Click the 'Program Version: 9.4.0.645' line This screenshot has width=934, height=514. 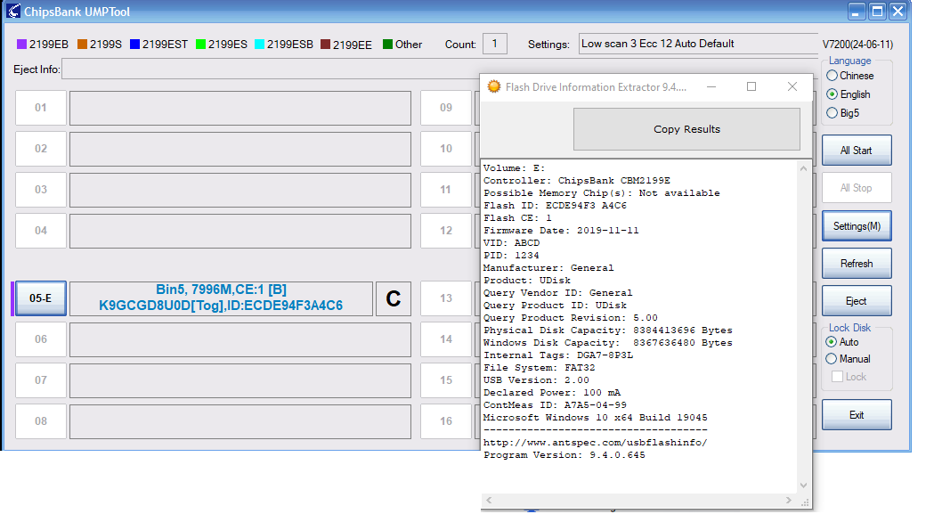point(564,455)
